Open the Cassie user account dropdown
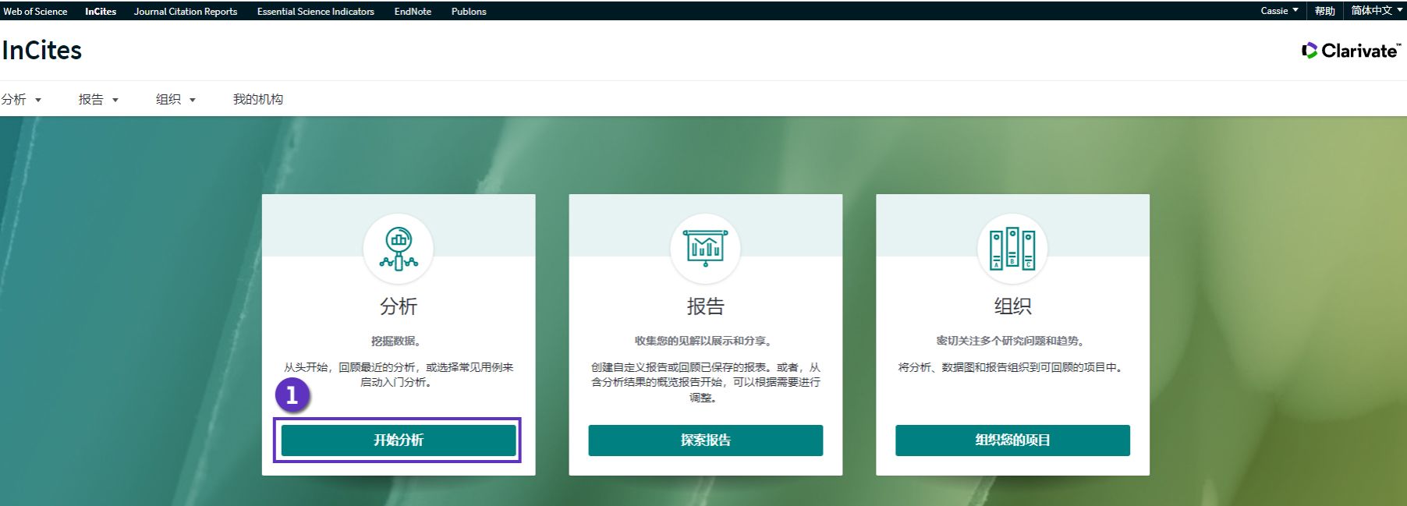This screenshot has height=506, width=1407. [x=1279, y=11]
